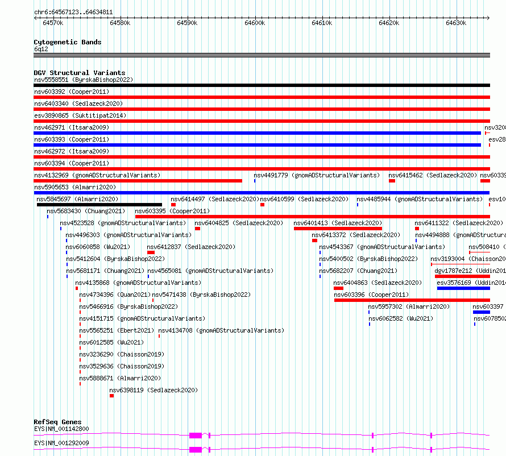Click nsv462972 (Itsara2009) variant label
The height and width of the screenshot is (456, 506).
(x=72, y=151)
